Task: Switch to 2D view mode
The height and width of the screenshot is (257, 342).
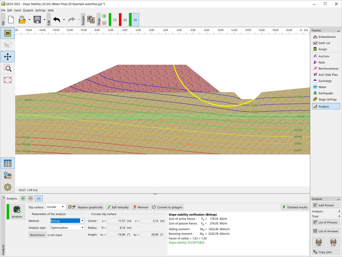Action: pos(7,33)
